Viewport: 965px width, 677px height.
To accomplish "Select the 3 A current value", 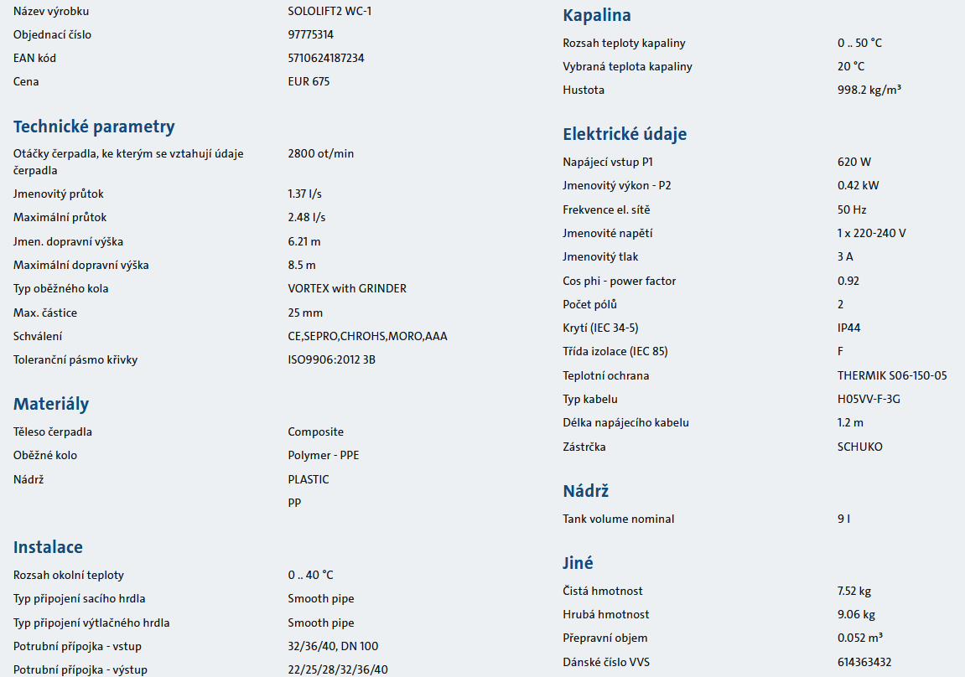I will tap(845, 256).
